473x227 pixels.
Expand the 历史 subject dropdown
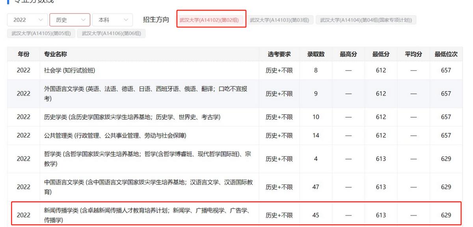pyautogui.click(x=70, y=20)
